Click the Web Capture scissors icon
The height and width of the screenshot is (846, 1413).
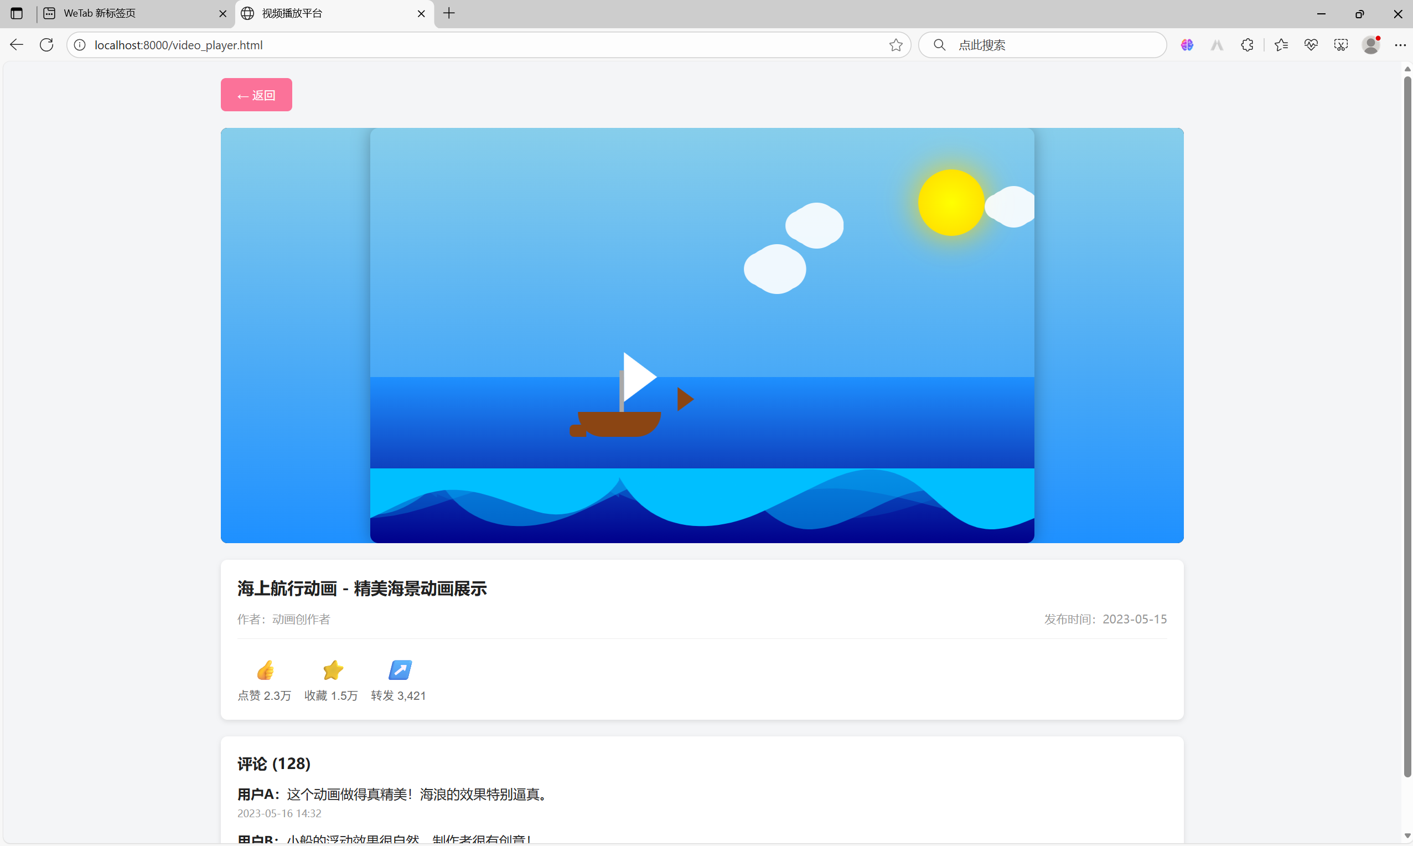1340,44
